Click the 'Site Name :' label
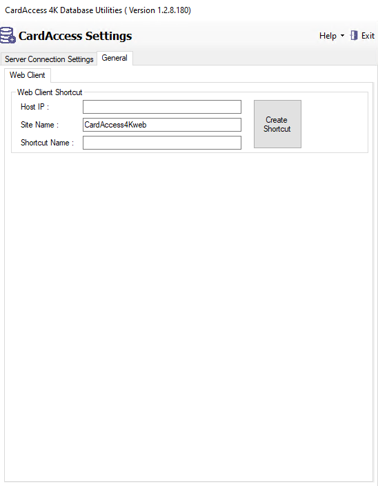 [x=39, y=125]
